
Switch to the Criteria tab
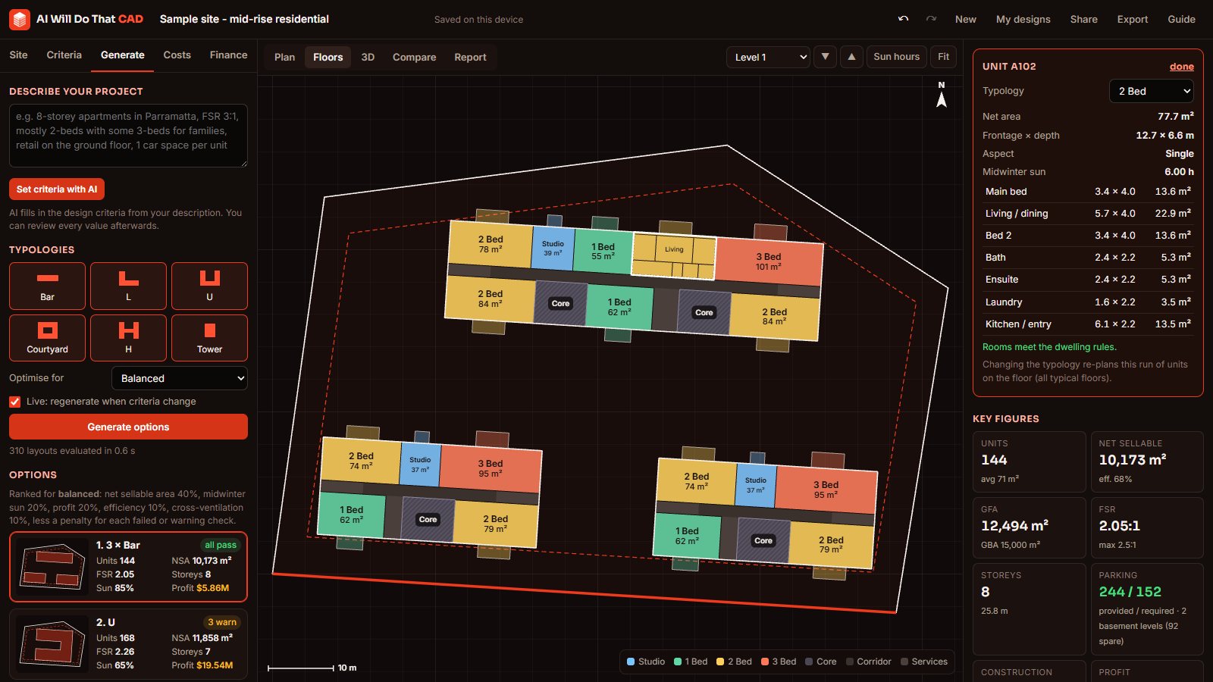click(64, 55)
